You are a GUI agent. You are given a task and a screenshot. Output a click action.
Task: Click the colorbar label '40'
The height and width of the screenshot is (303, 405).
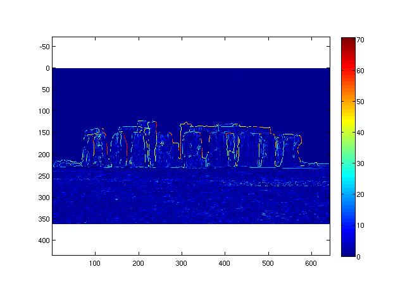tap(360, 133)
